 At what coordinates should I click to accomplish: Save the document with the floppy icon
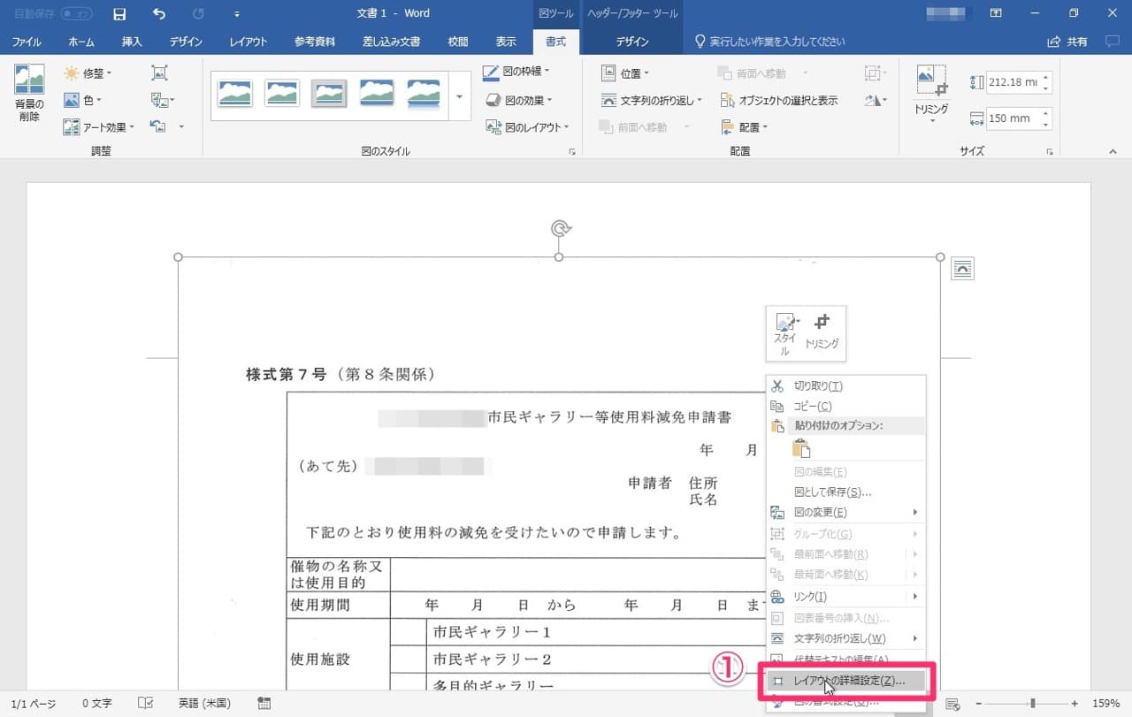click(x=119, y=14)
